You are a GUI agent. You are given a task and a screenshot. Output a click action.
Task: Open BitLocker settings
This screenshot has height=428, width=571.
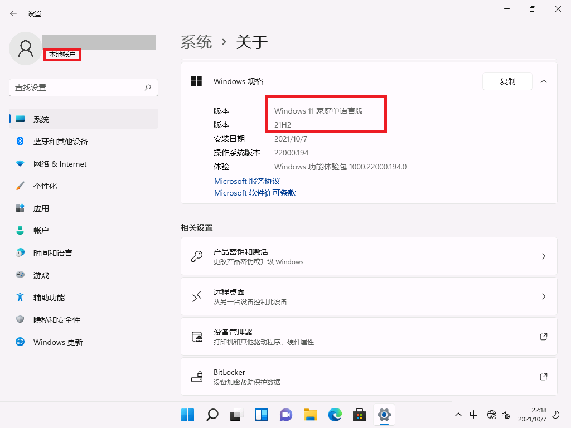point(369,376)
